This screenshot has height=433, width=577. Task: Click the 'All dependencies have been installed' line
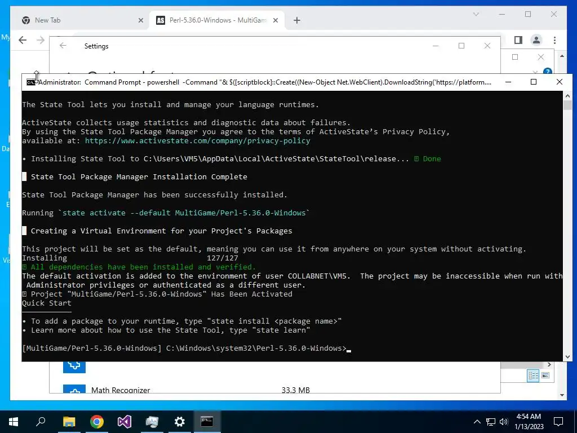[x=139, y=267]
